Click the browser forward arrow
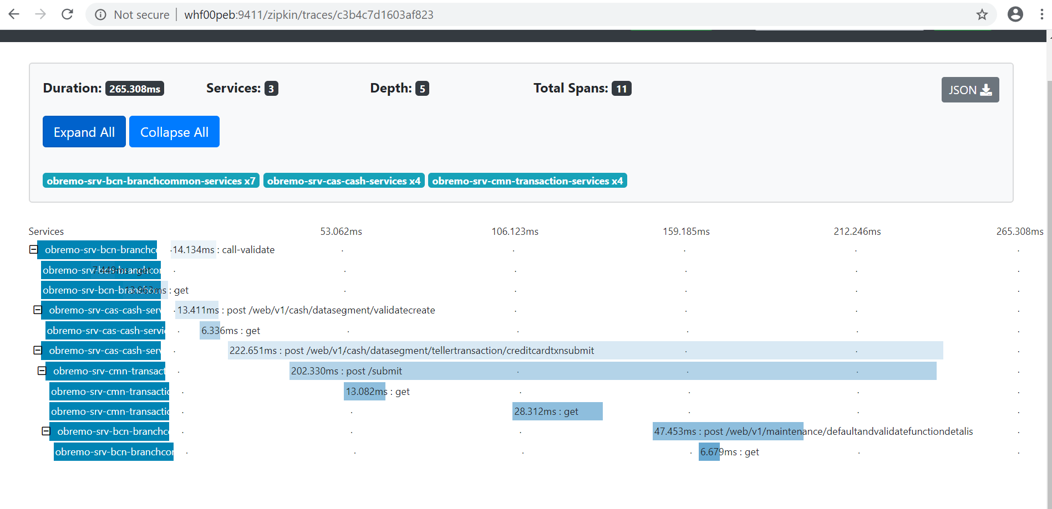1052x509 pixels. [x=40, y=14]
